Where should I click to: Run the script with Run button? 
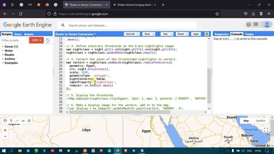point(166,34)
